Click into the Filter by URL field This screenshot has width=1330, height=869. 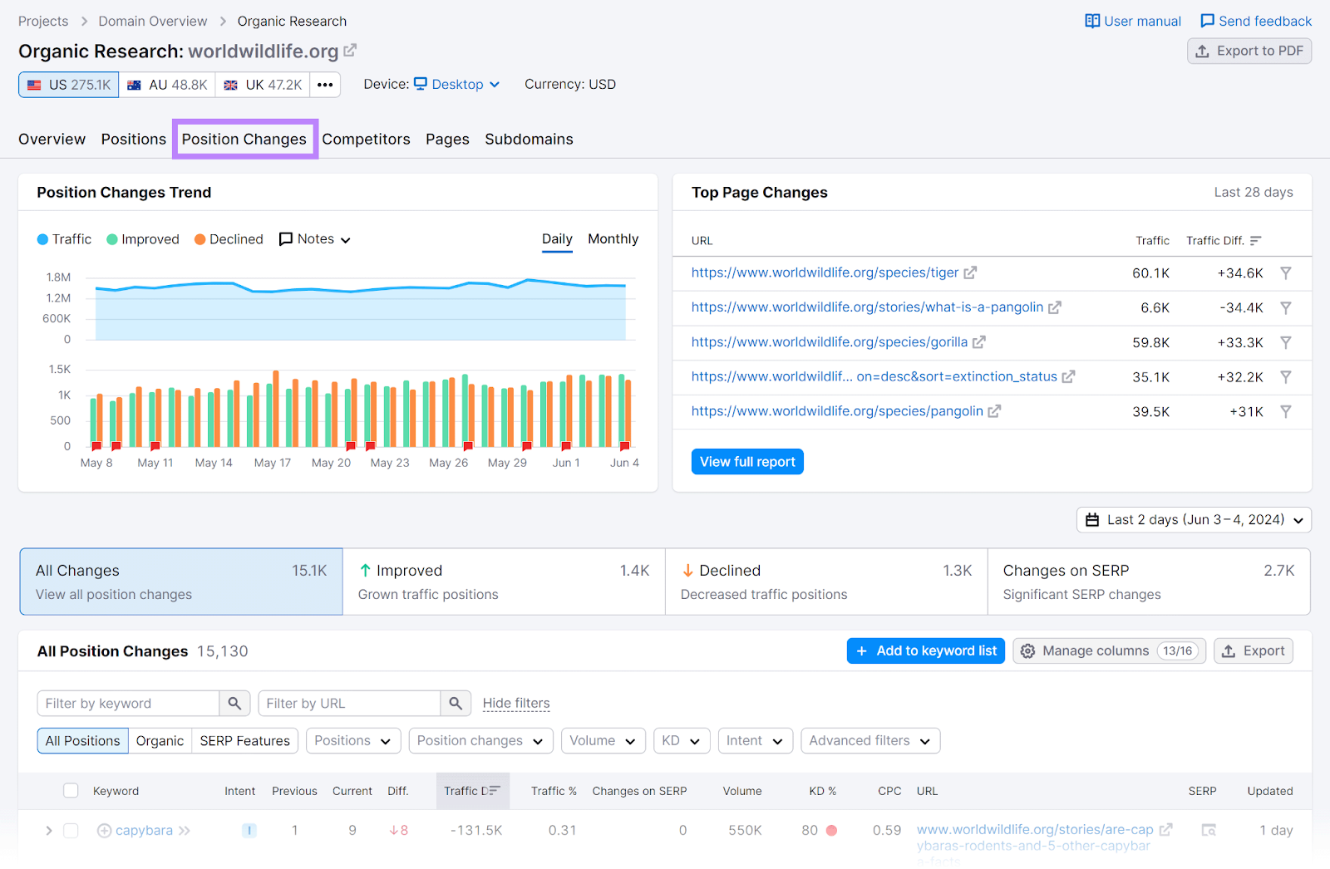(x=349, y=704)
